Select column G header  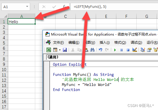[147, 16]
